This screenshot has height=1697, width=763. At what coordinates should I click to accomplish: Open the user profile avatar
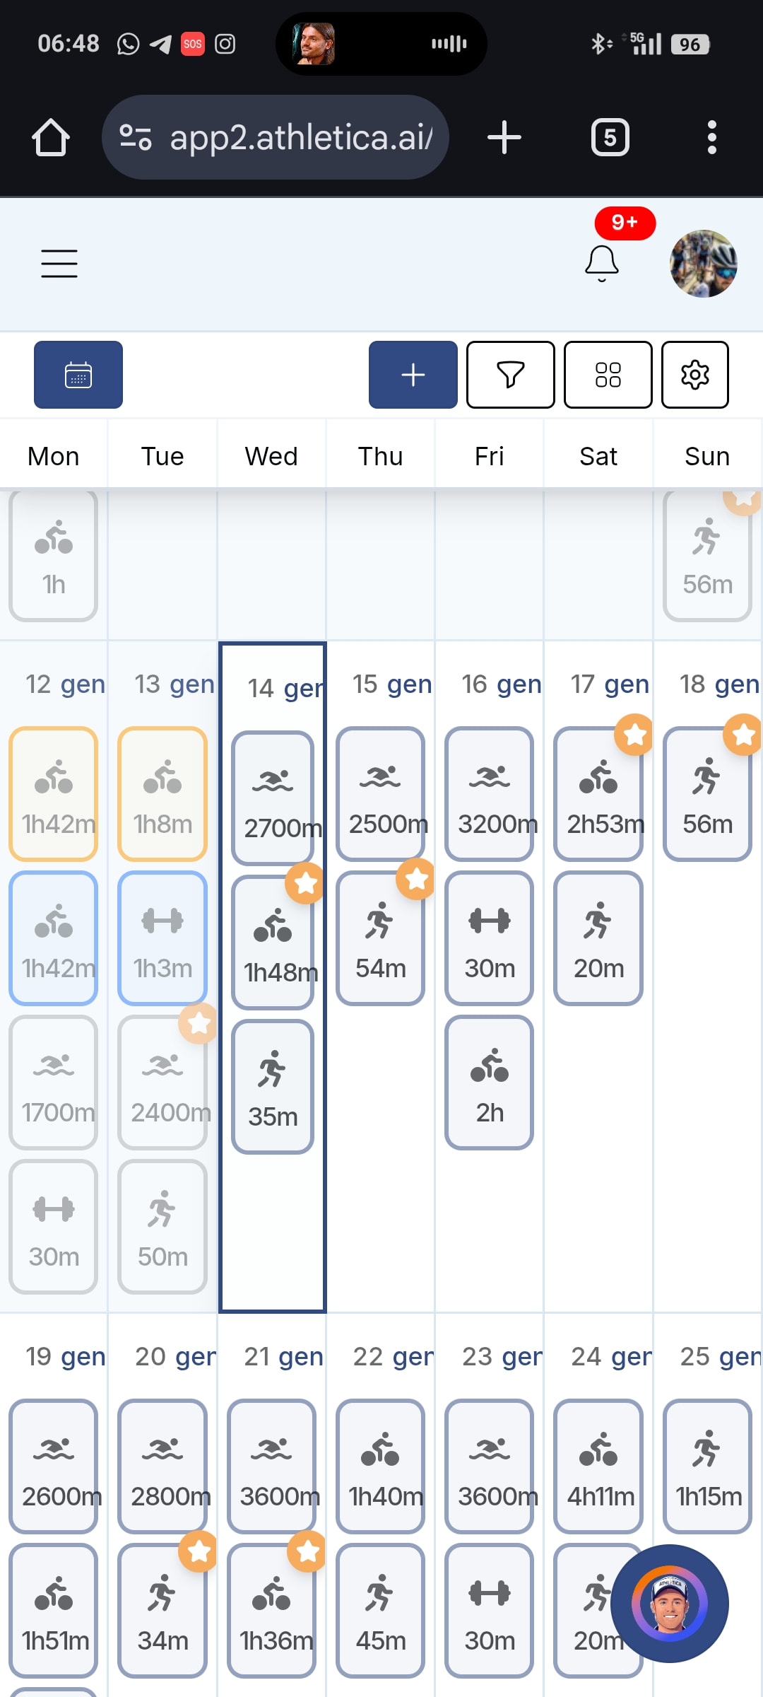click(x=703, y=264)
